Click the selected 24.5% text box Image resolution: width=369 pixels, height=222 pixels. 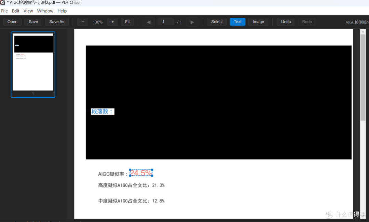tap(141, 173)
